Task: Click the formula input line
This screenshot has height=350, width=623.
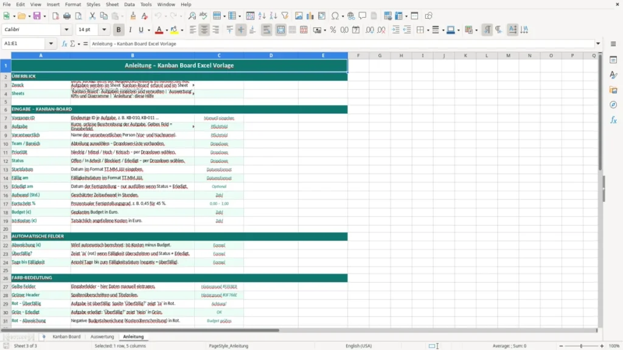Action: pyautogui.click(x=343, y=44)
